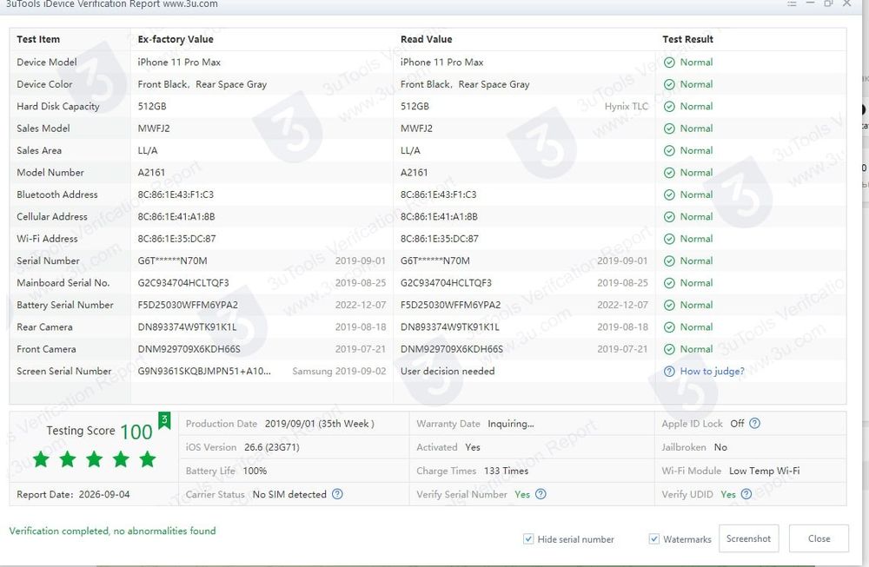Click Low Temp Wi-Fi module text

[x=764, y=471]
